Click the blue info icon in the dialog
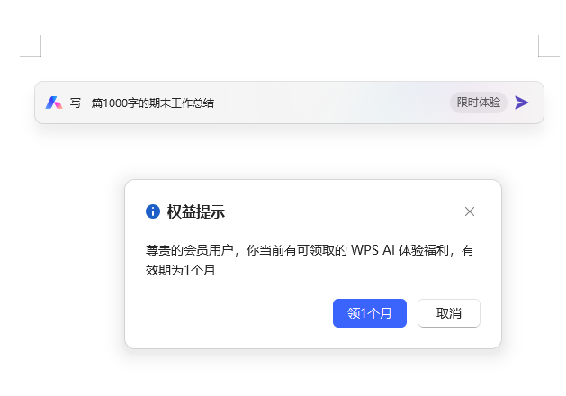566x396 pixels. tap(153, 211)
